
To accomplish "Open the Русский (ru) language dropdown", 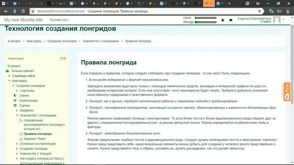I will [x=59, y=20].
